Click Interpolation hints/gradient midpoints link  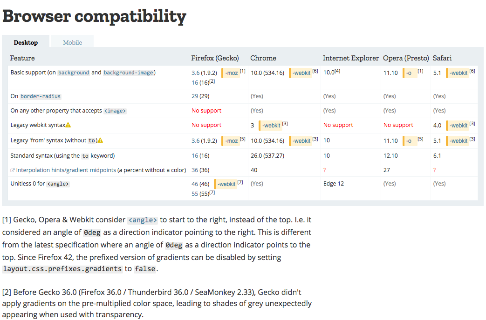pos(66,170)
